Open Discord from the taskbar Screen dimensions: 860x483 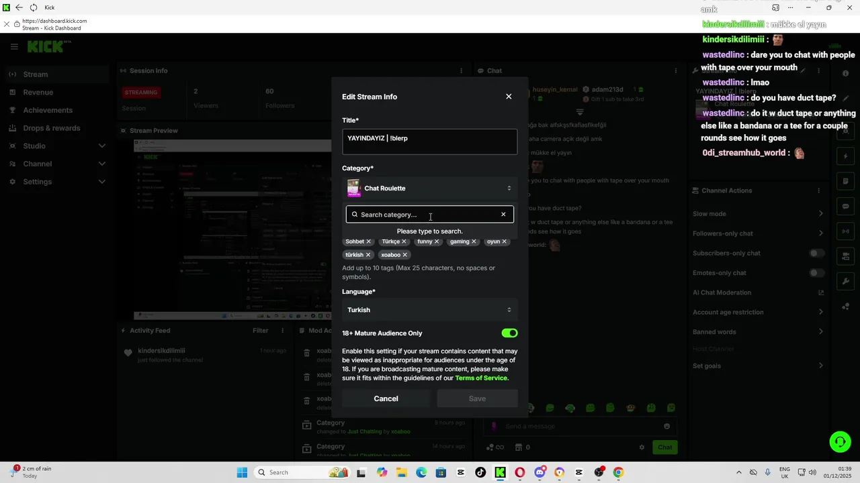(x=540, y=472)
